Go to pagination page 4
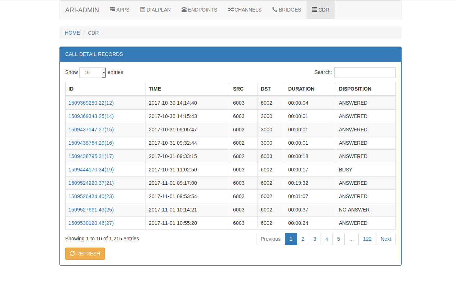456x297 pixels. [x=327, y=239]
